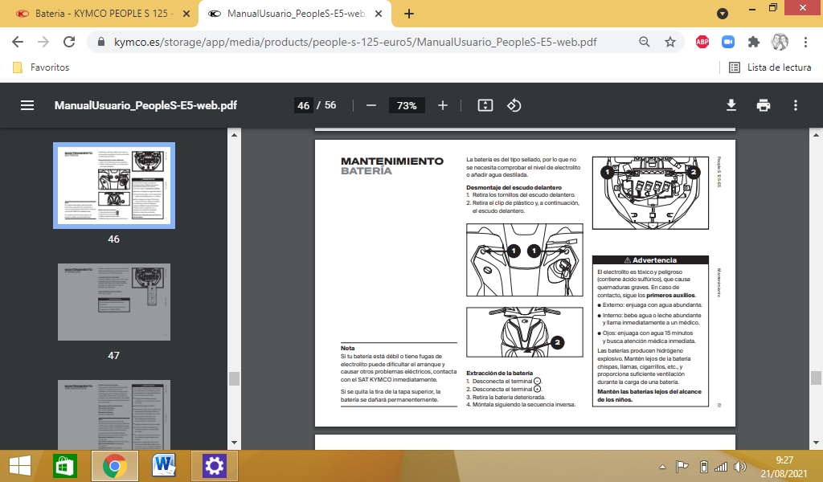
Task: Open the settings gear app in taskbar
Action: [x=214, y=466]
